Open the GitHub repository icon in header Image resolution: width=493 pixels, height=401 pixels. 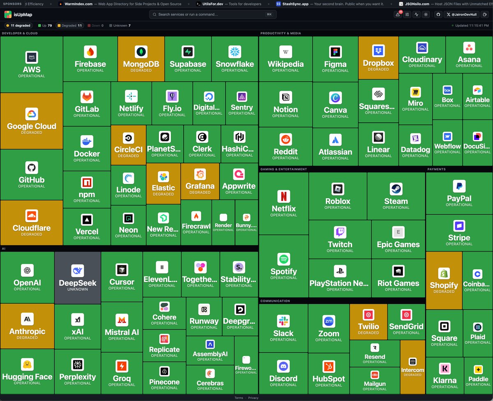coord(438,14)
